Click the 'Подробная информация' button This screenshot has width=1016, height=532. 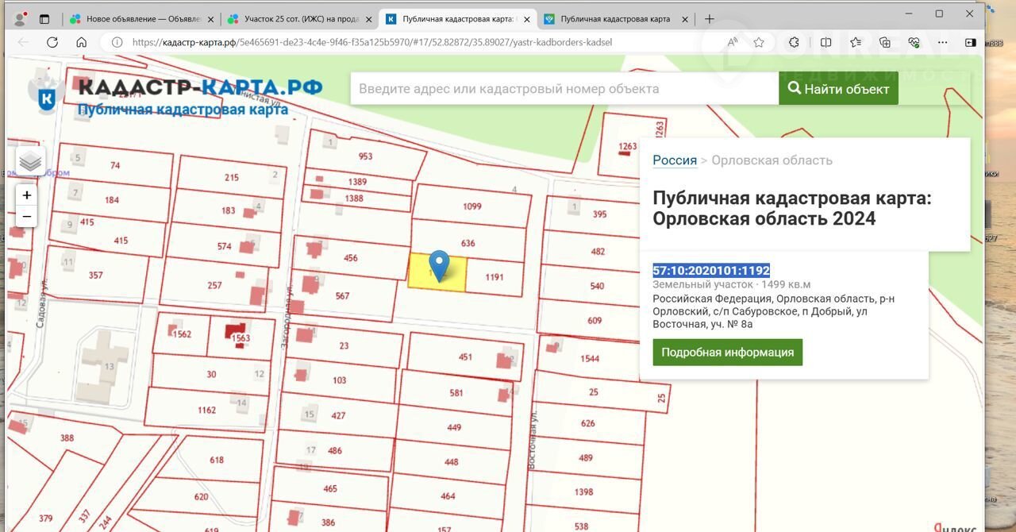[x=727, y=353]
